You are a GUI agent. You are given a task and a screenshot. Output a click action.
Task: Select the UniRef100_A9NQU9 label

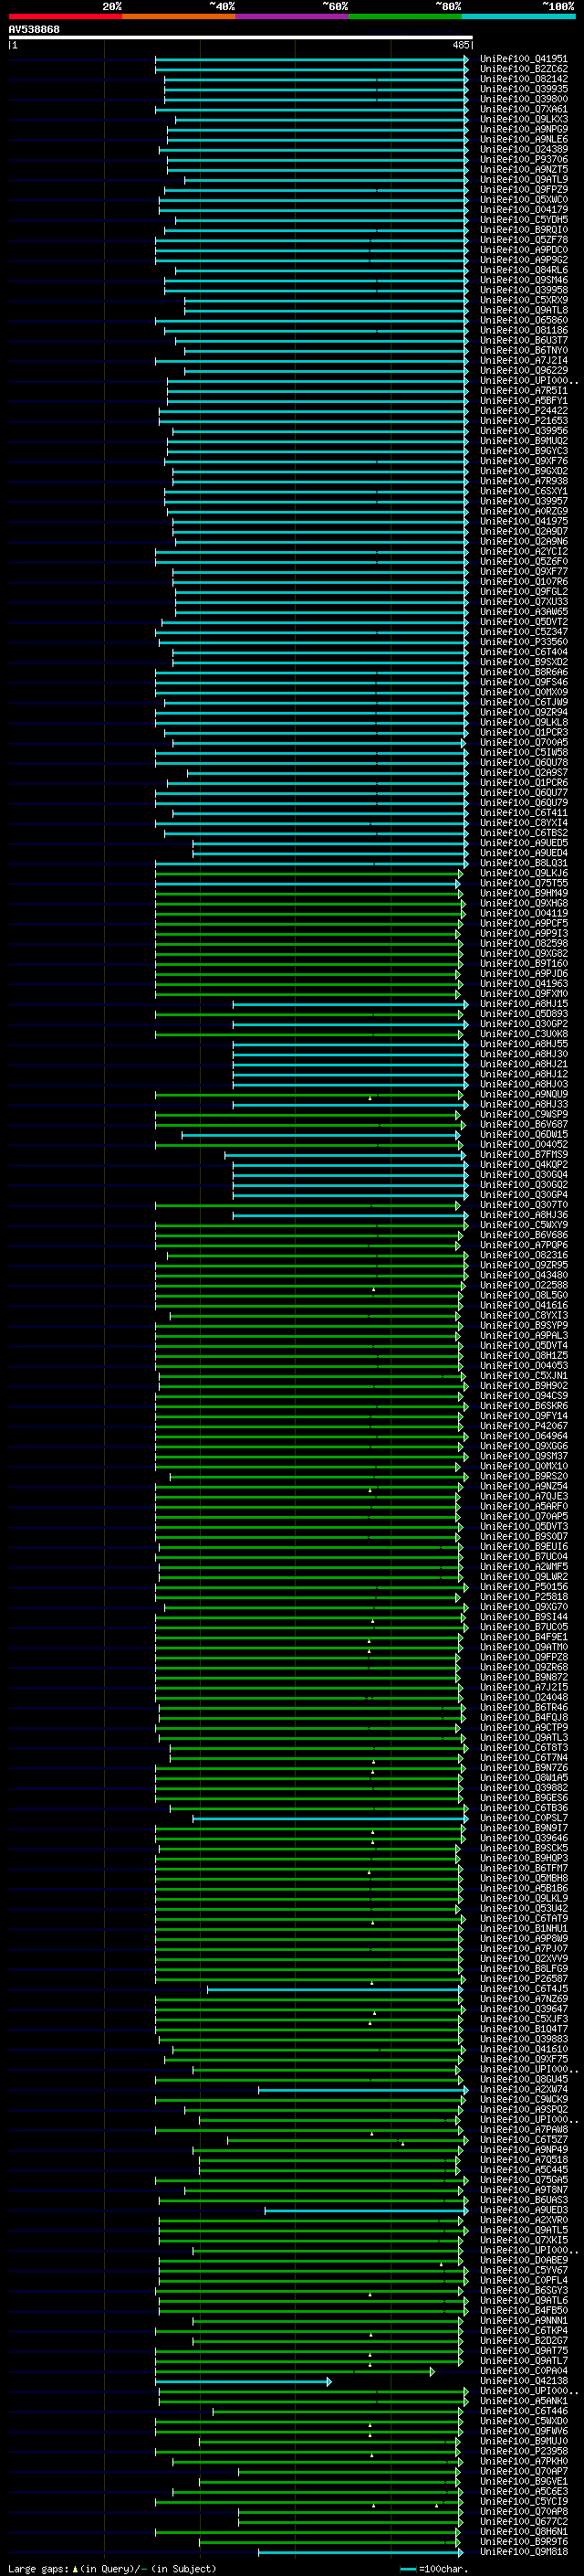(x=523, y=1094)
